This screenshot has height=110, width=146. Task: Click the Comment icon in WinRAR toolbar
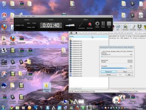(x=133, y=27)
